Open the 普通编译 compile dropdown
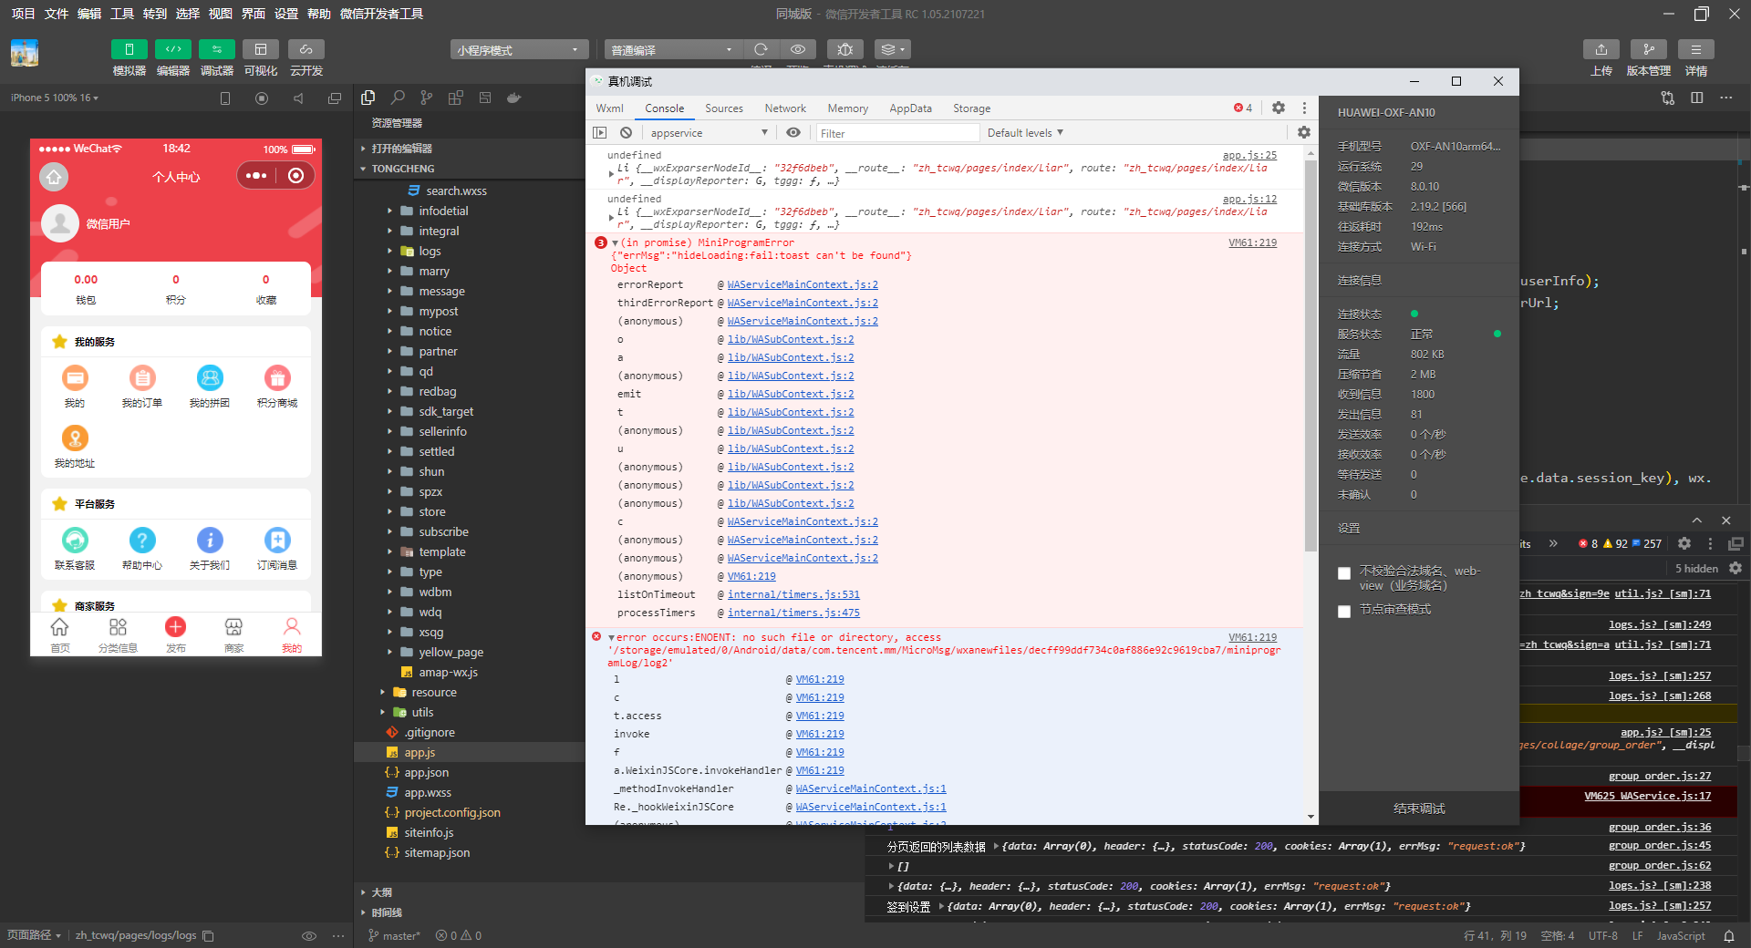The image size is (1751, 948). pos(672,49)
